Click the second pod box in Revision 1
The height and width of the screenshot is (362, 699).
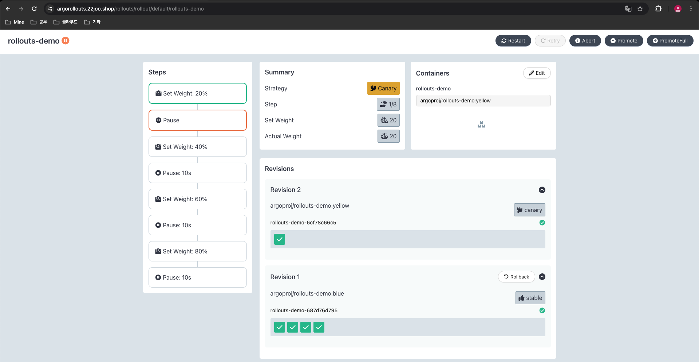point(293,327)
